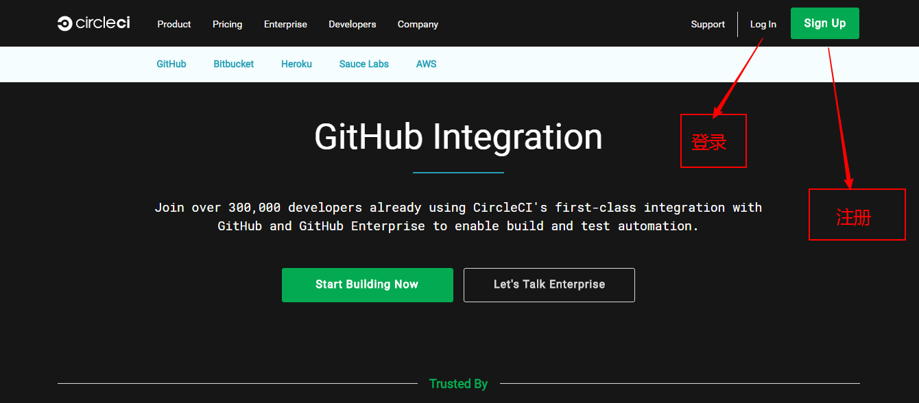Click the Log In link
The image size is (919, 403).
(x=763, y=24)
